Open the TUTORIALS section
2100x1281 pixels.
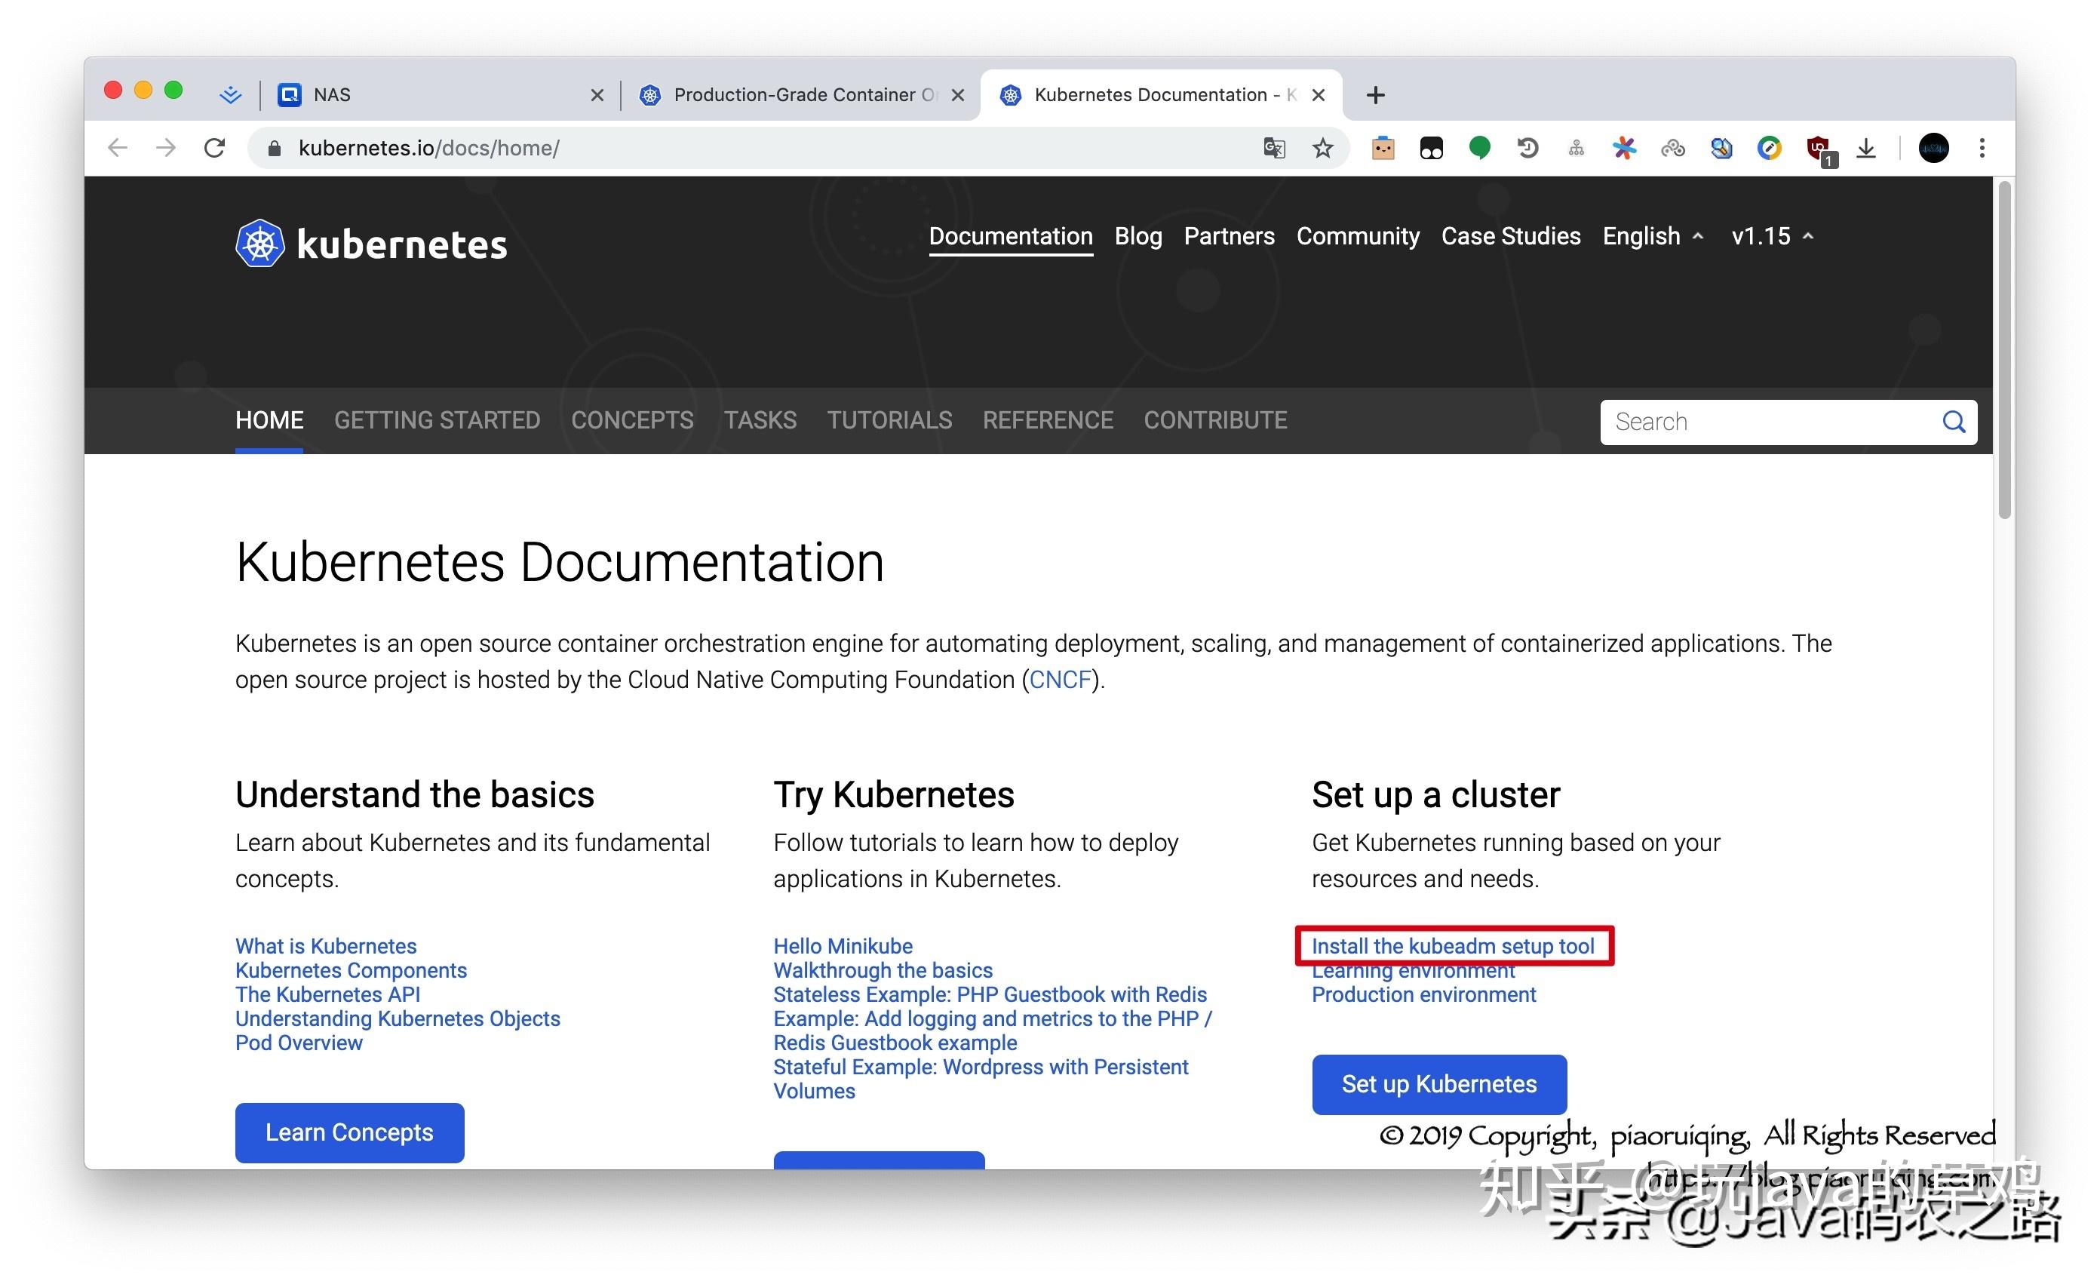pos(889,419)
